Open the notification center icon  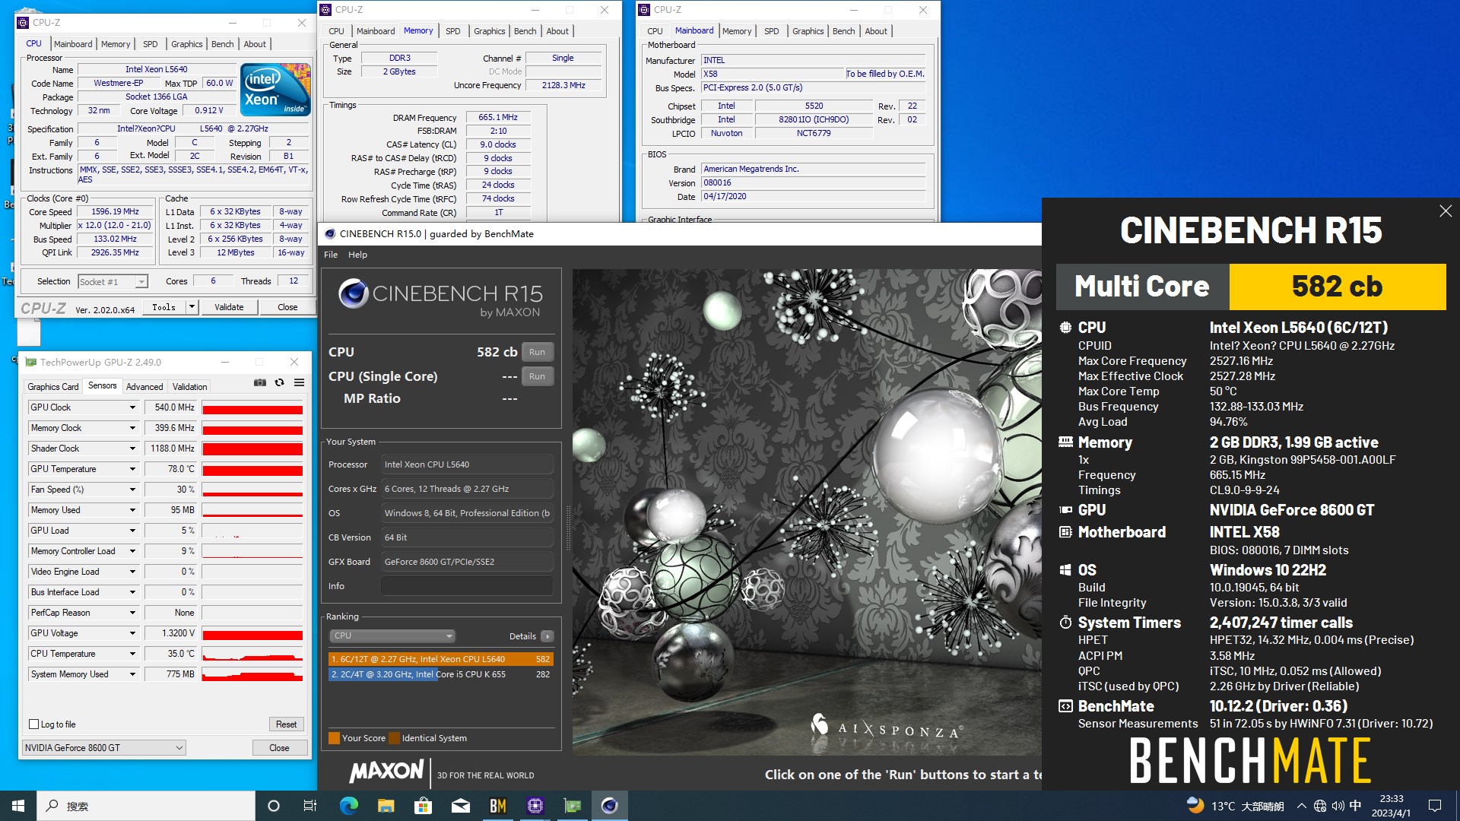1435,806
